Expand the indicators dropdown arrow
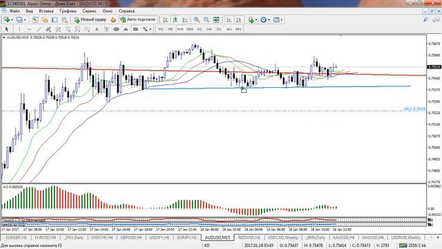Screen dimensions: 442x249 pos(256,20)
